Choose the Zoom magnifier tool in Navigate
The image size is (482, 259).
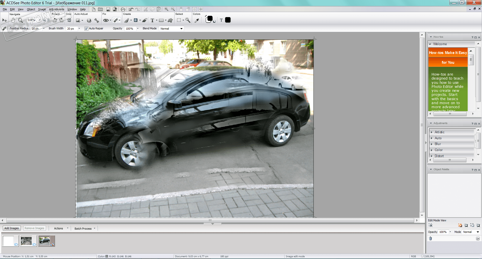tap(21, 20)
